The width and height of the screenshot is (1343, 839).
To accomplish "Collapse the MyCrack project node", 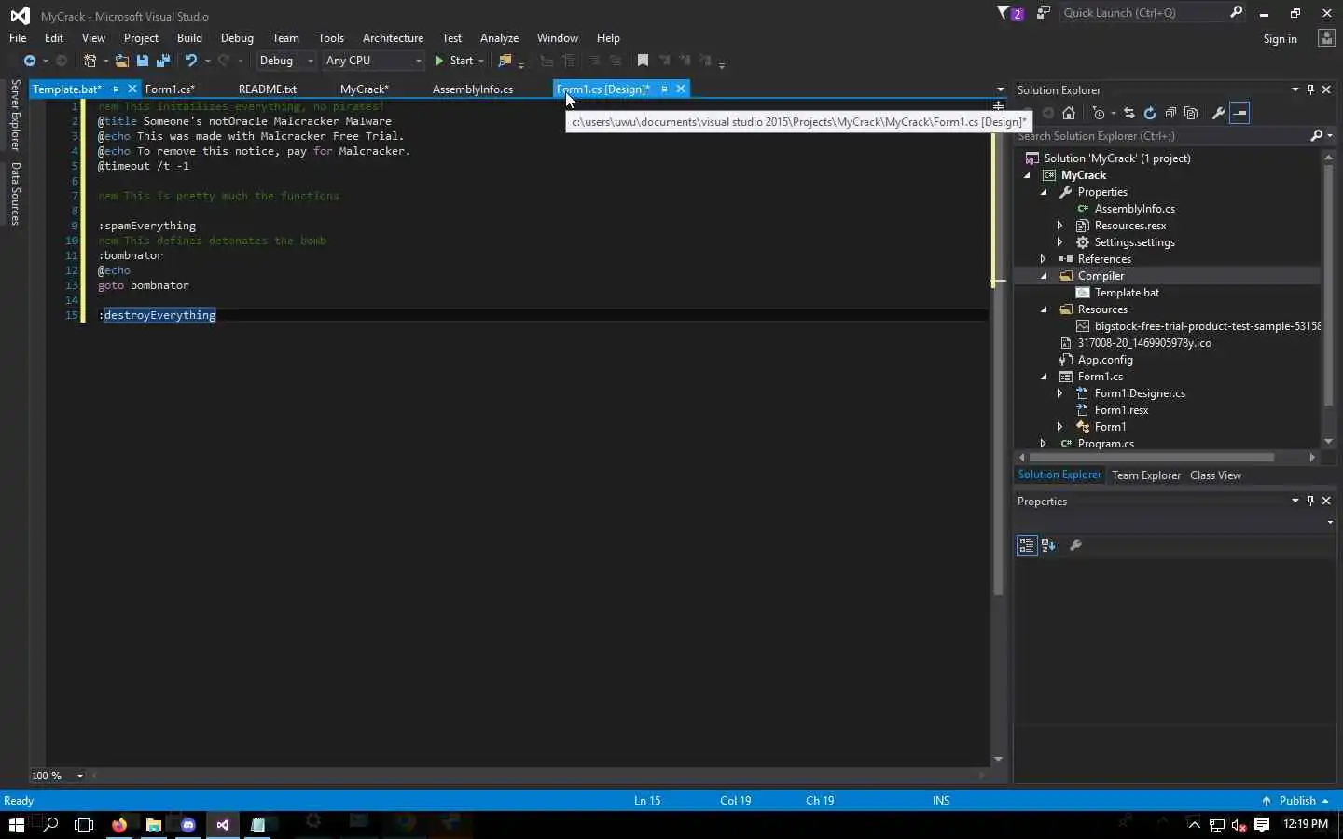I will point(1028,175).
